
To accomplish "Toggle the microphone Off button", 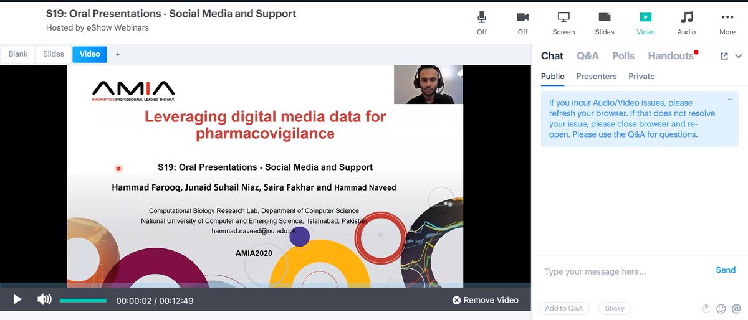I will (x=482, y=23).
